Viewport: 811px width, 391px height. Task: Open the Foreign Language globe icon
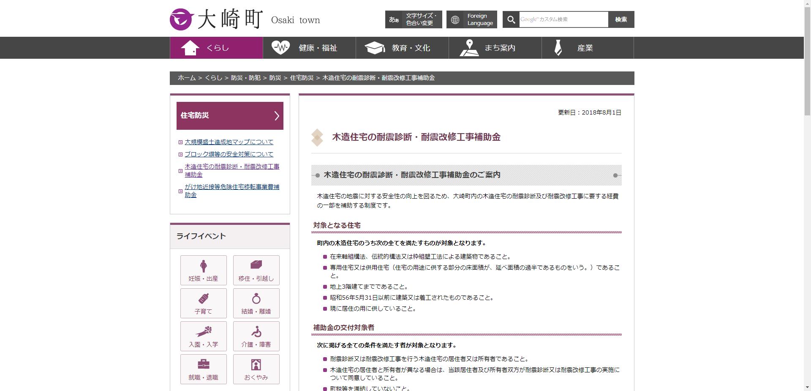(x=455, y=19)
